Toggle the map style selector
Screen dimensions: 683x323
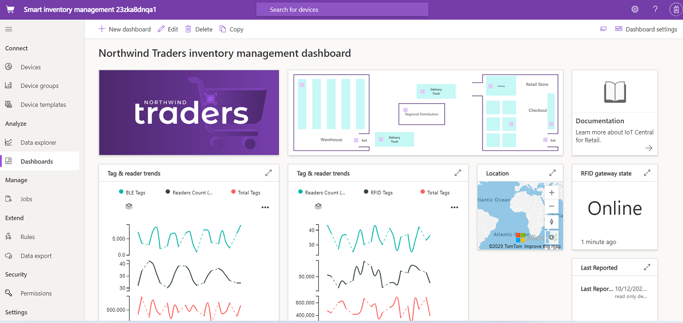pos(552,237)
